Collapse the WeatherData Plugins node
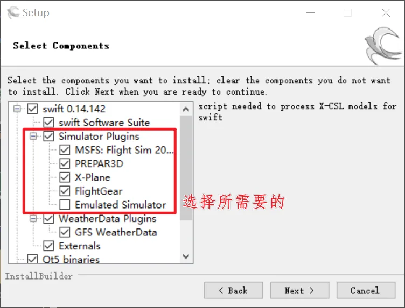 click(33, 219)
